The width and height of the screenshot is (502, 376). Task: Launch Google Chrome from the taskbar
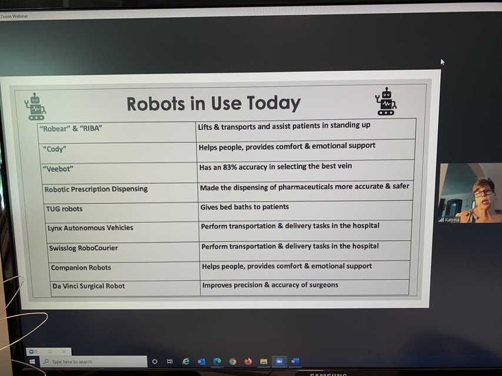[x=232, y=362]
